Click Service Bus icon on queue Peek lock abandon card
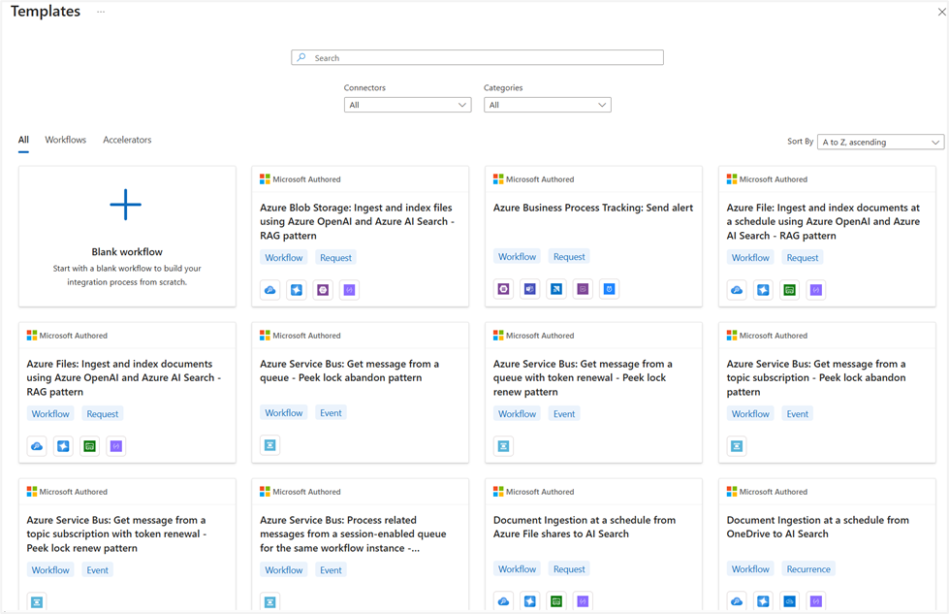 pyautogui.click(x=269, y=445)
